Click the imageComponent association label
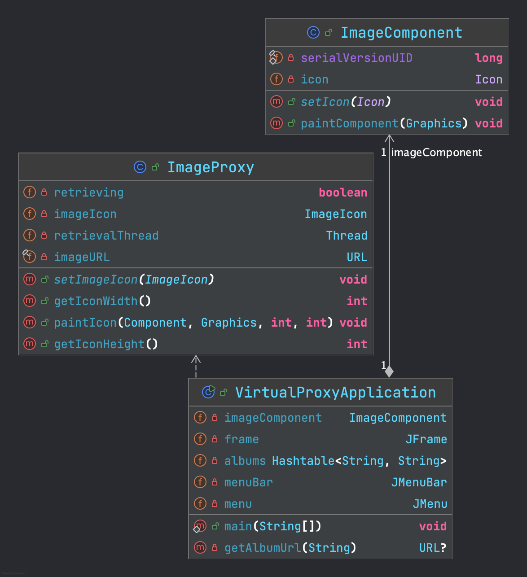This screenshot has height=577, width=527. click(x=436, y=152)
